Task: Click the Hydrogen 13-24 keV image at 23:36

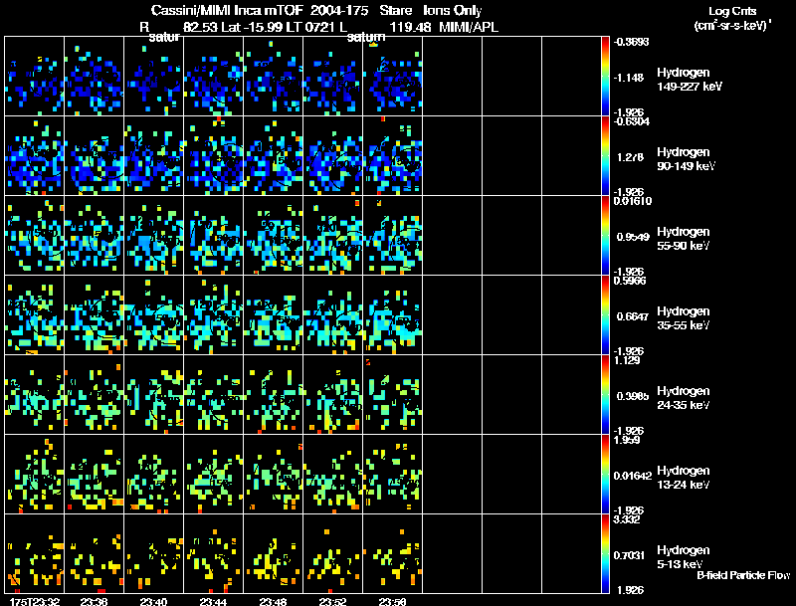Action: [x=95, y=475]
